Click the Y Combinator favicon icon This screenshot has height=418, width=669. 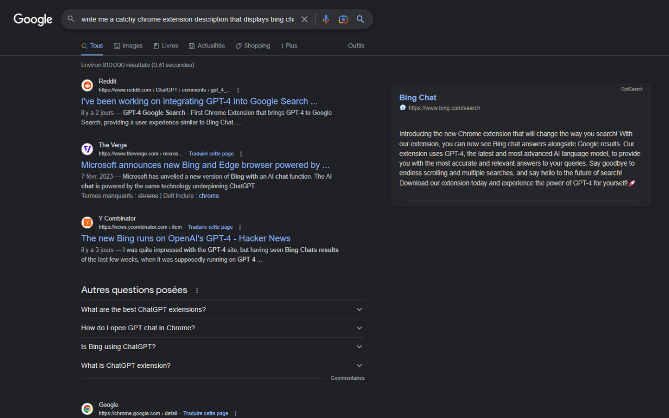[x=87, y=223]
